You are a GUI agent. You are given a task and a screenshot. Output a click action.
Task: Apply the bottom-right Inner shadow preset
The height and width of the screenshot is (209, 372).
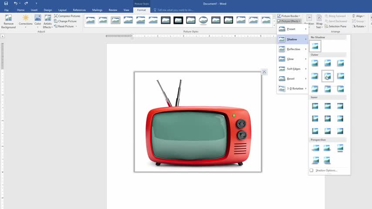(x=340, y=131)
